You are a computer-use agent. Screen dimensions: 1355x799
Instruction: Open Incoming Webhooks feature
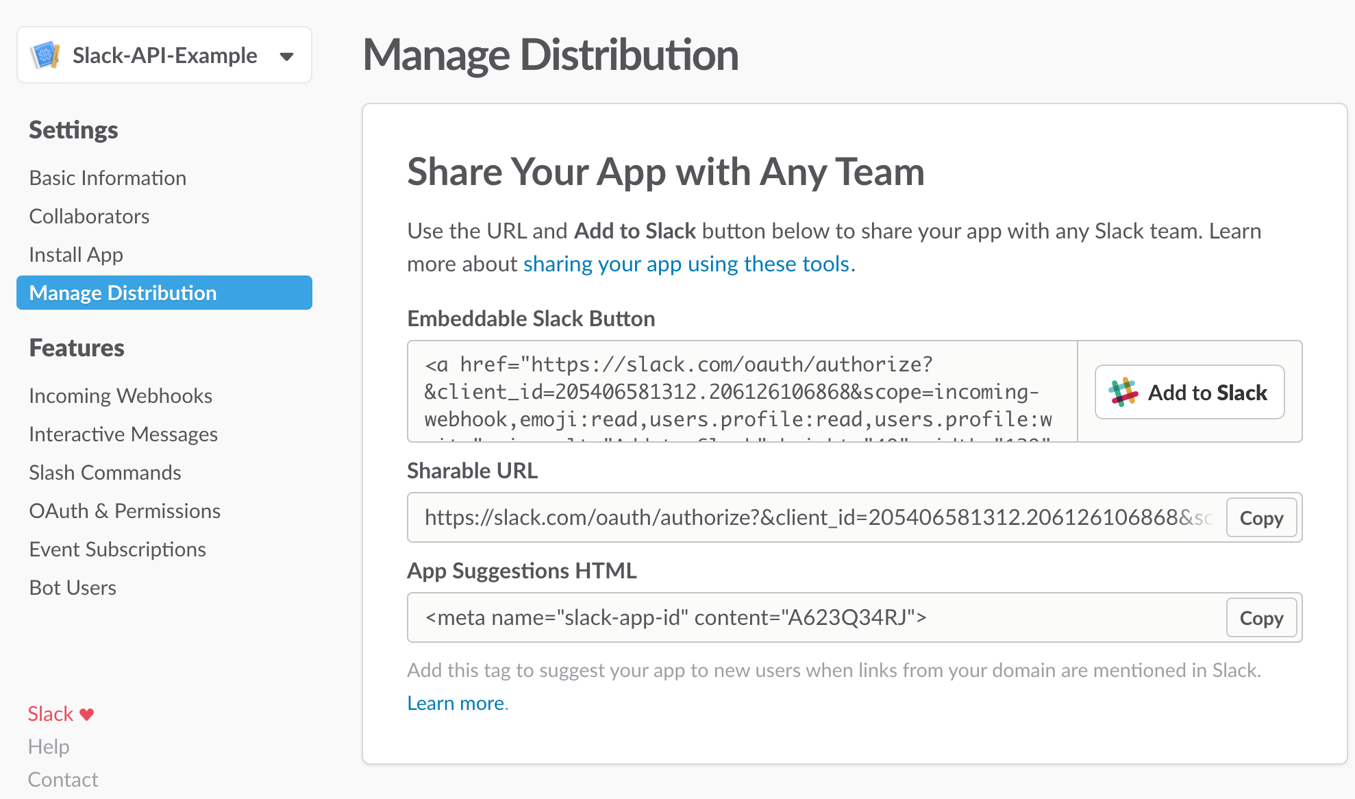[121, 396]
